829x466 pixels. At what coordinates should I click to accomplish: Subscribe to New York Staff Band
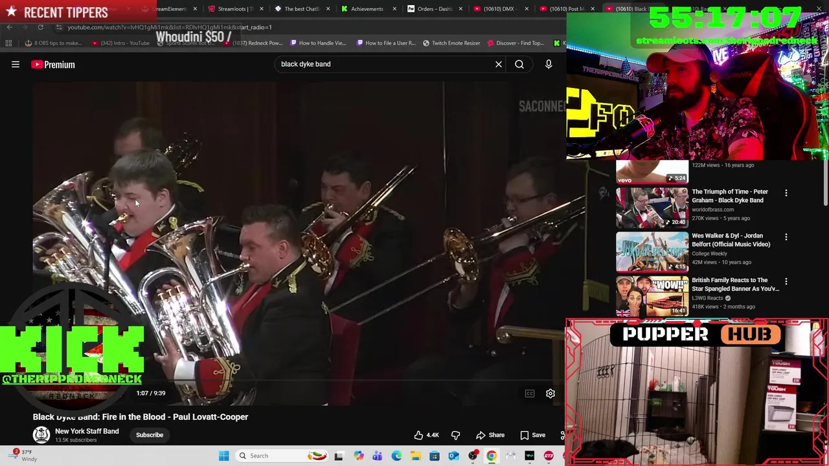pos(150,435)
